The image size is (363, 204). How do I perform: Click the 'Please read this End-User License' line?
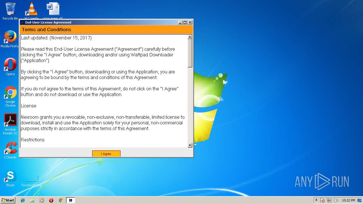point(98,49)
